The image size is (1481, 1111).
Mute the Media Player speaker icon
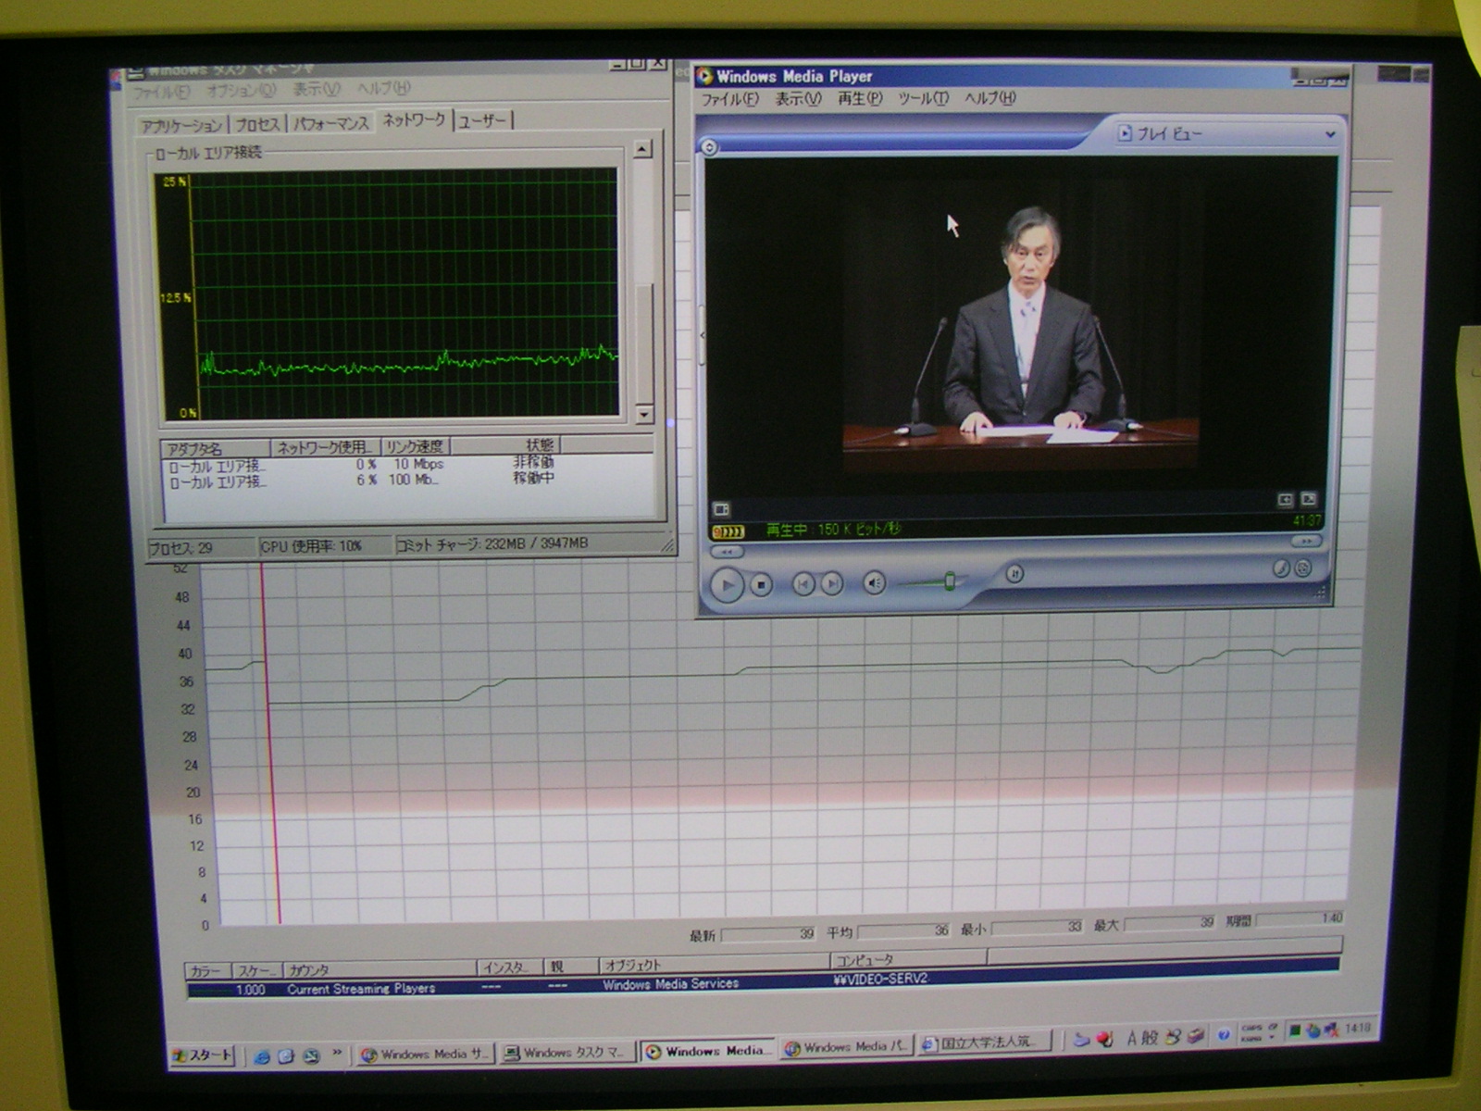pos(874,582)
